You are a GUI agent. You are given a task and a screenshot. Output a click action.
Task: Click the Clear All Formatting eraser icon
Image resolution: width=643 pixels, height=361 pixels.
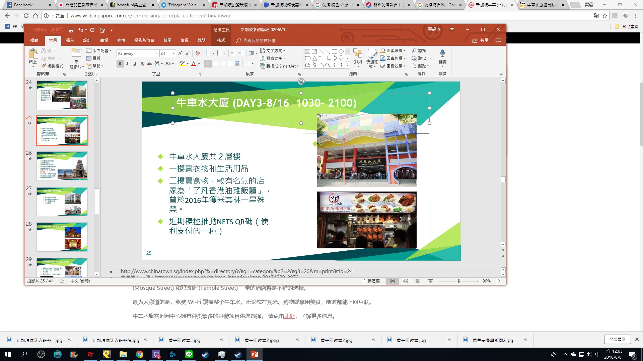point(198,53)
